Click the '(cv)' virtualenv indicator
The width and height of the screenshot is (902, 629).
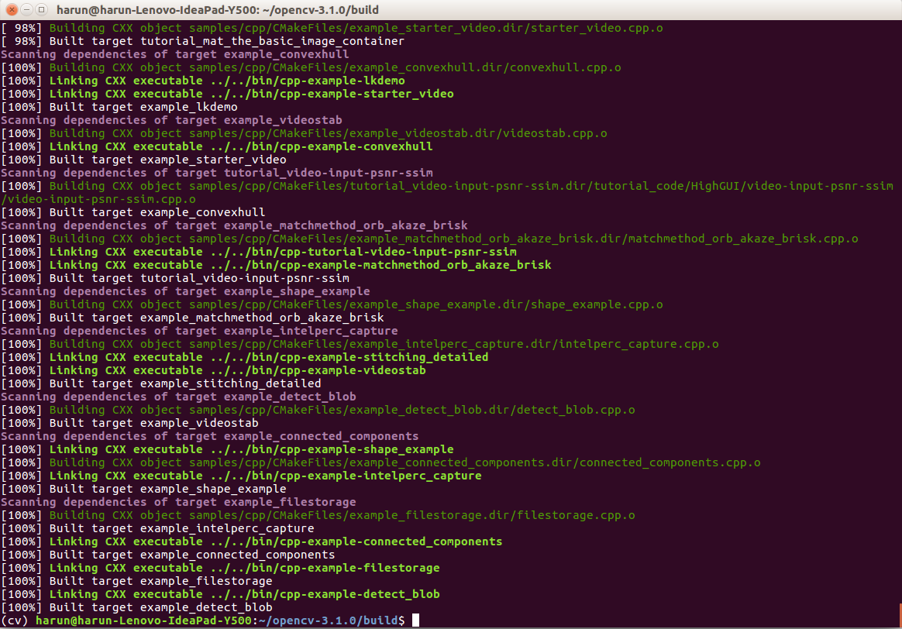coord(15,621)
